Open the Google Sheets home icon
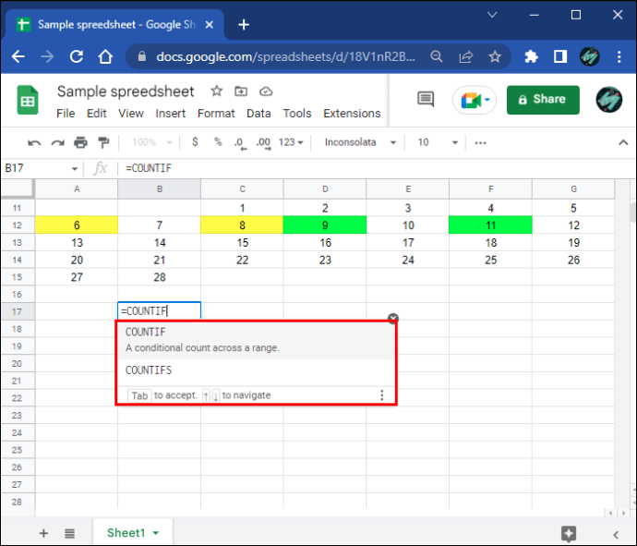637x546 pixels. coord(28,100)
